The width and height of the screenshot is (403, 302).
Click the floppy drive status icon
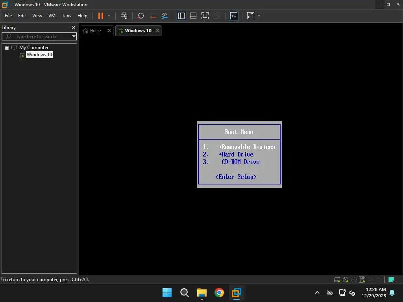pos(362,280)
